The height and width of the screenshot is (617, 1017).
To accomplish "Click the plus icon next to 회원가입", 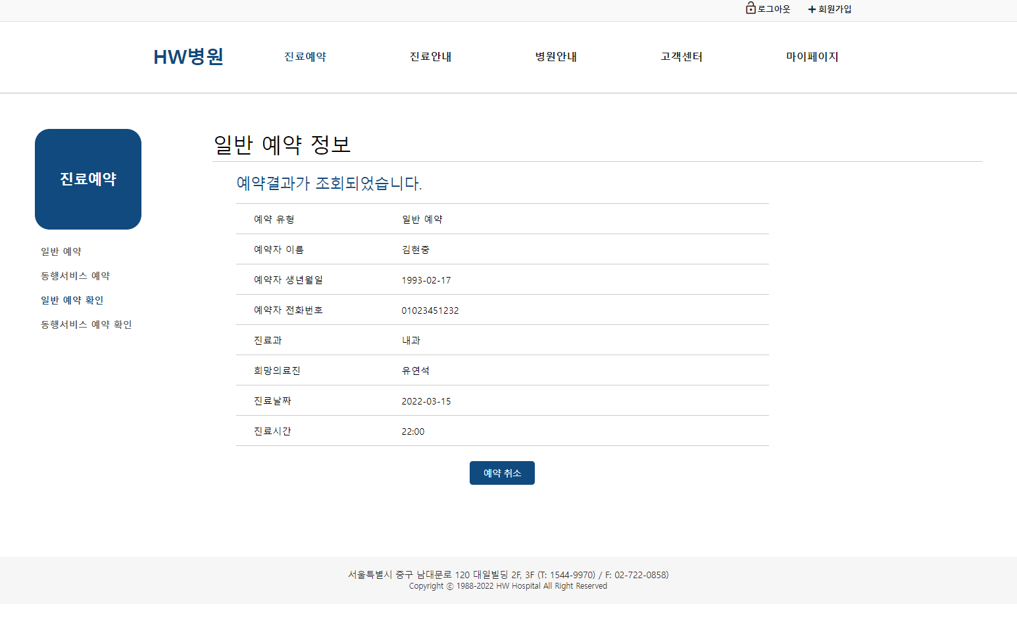I will click(x=810, y=9).
